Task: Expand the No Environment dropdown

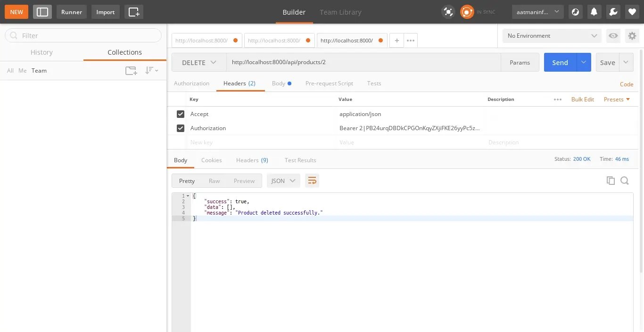Action: (552, 36)
